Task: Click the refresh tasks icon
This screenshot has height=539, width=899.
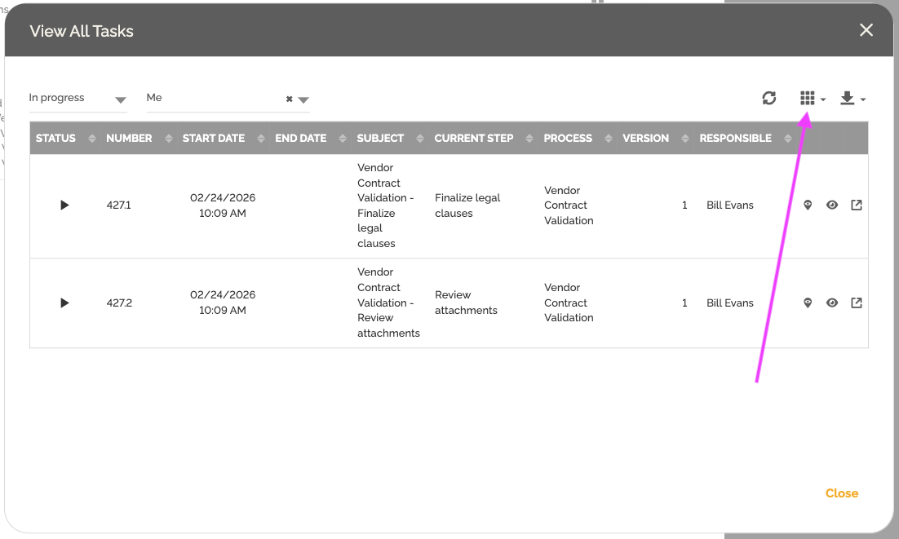Action: coord(768,99)
